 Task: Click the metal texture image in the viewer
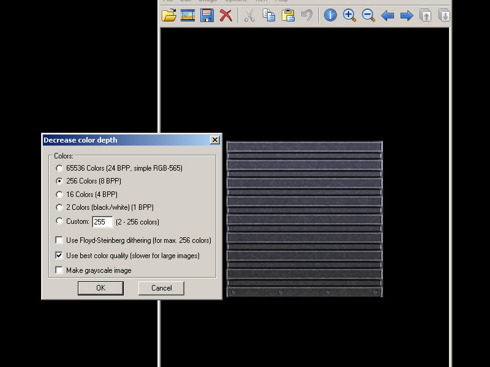[304, 219]
